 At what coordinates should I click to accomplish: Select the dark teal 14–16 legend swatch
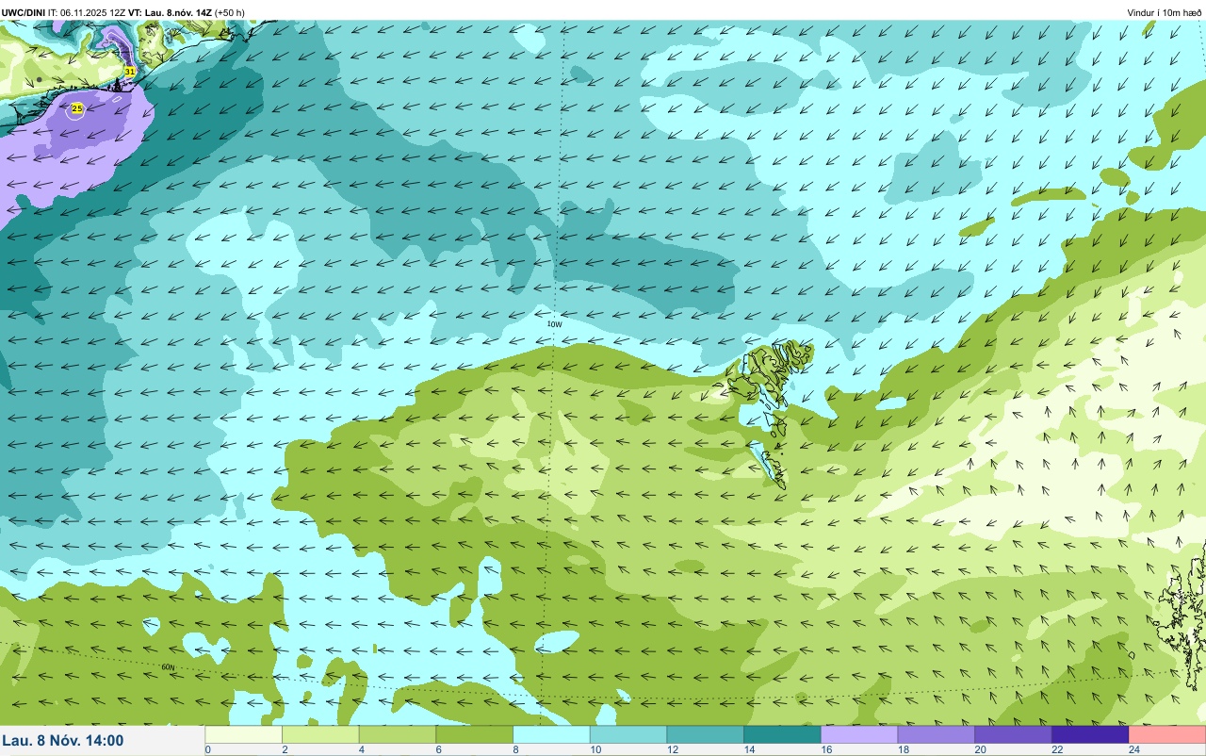click(782, 734)
